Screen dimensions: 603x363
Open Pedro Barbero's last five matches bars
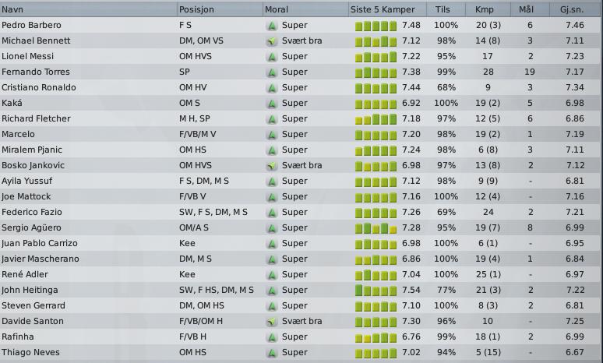[376, 26]
